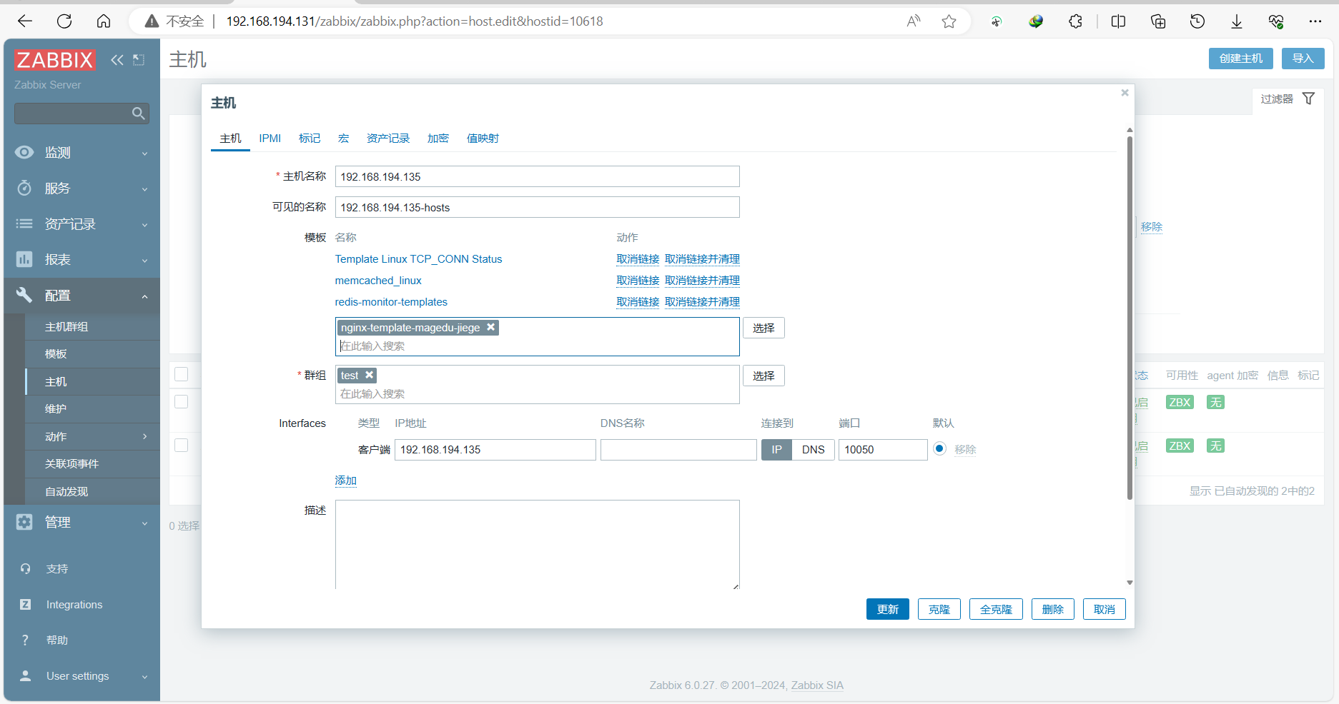Viewport: 1339px width, 704px height.
Task: Open the 标记 tab
Action: point(310,139)
